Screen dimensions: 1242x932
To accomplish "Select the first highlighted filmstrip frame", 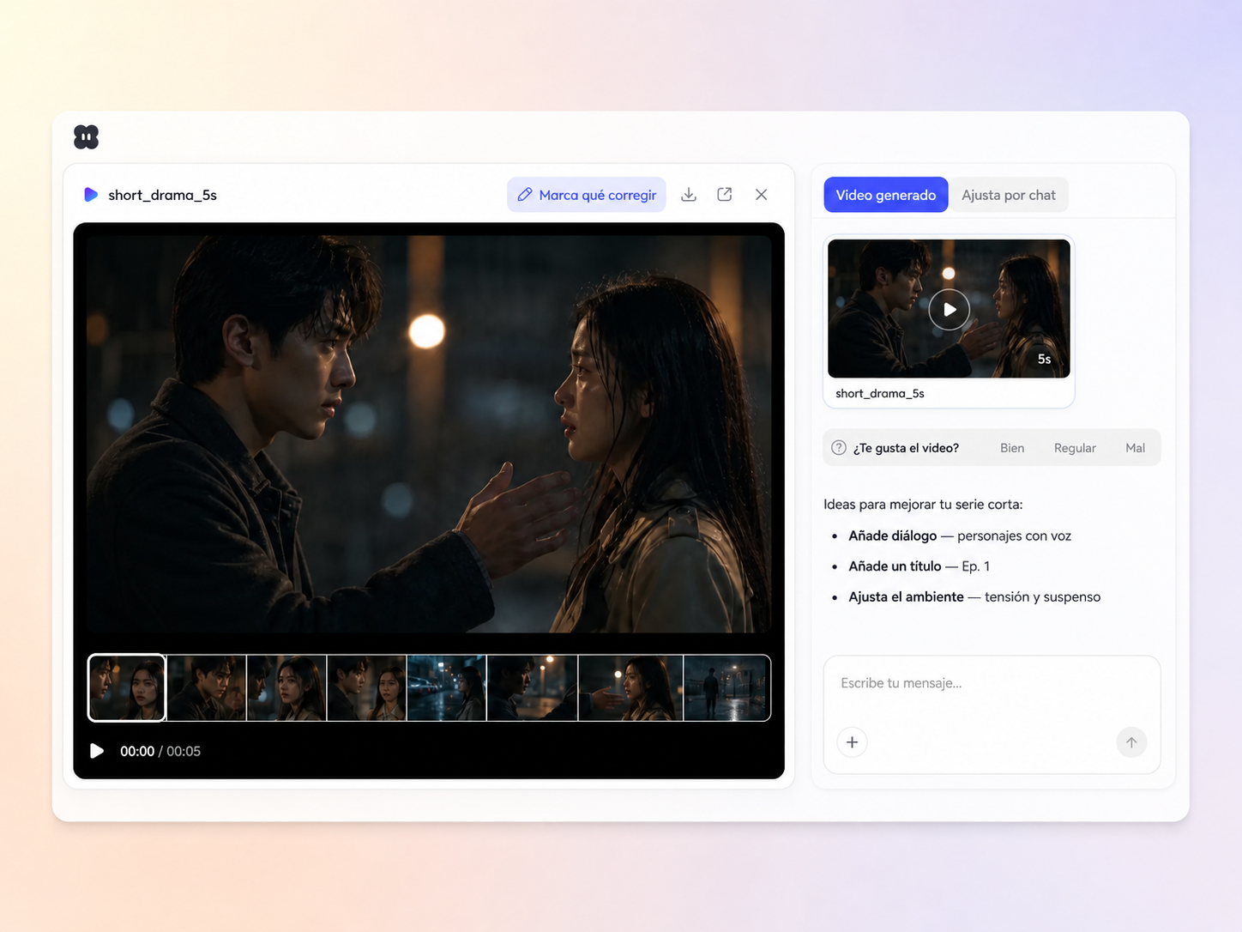I will (x=127, y=688).
